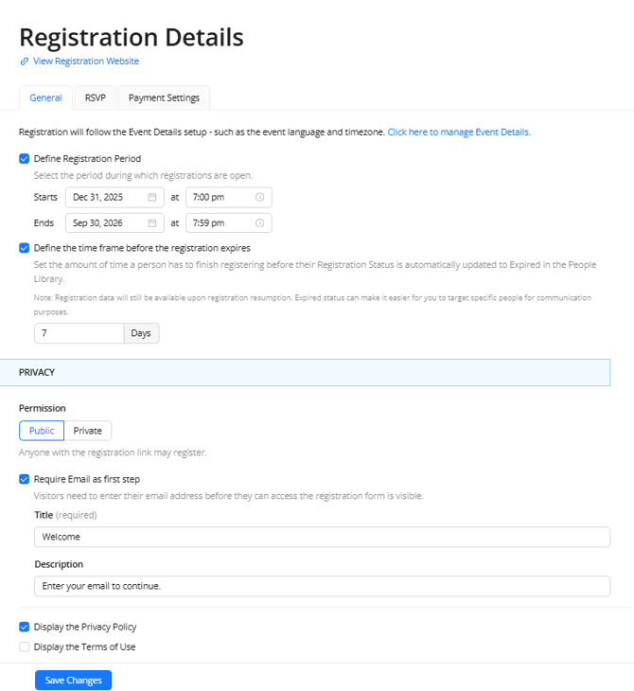Screen dimensions: 634x691
Task: Enable Display the Terms of Use
Action: point(25,647)
